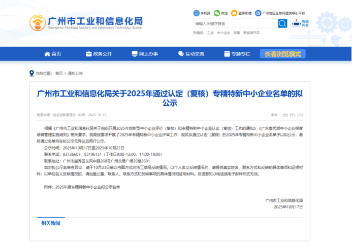Set font size to 小 (small)
This screenshot has height=244, width=352.
[300, 115]
